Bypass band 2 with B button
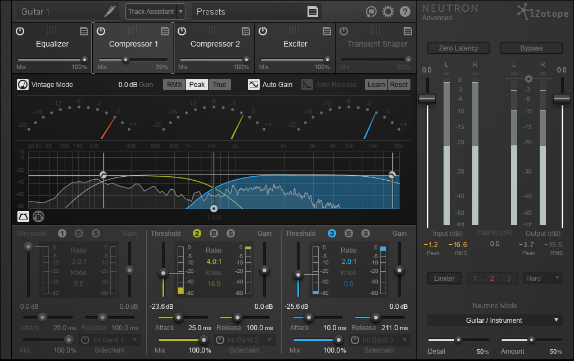Image resolution: width=574 pixels, height=361 pixels. 214,234
